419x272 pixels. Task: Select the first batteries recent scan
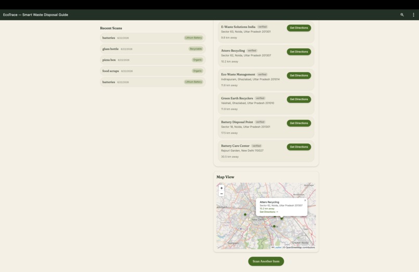[x=153, y=38]
